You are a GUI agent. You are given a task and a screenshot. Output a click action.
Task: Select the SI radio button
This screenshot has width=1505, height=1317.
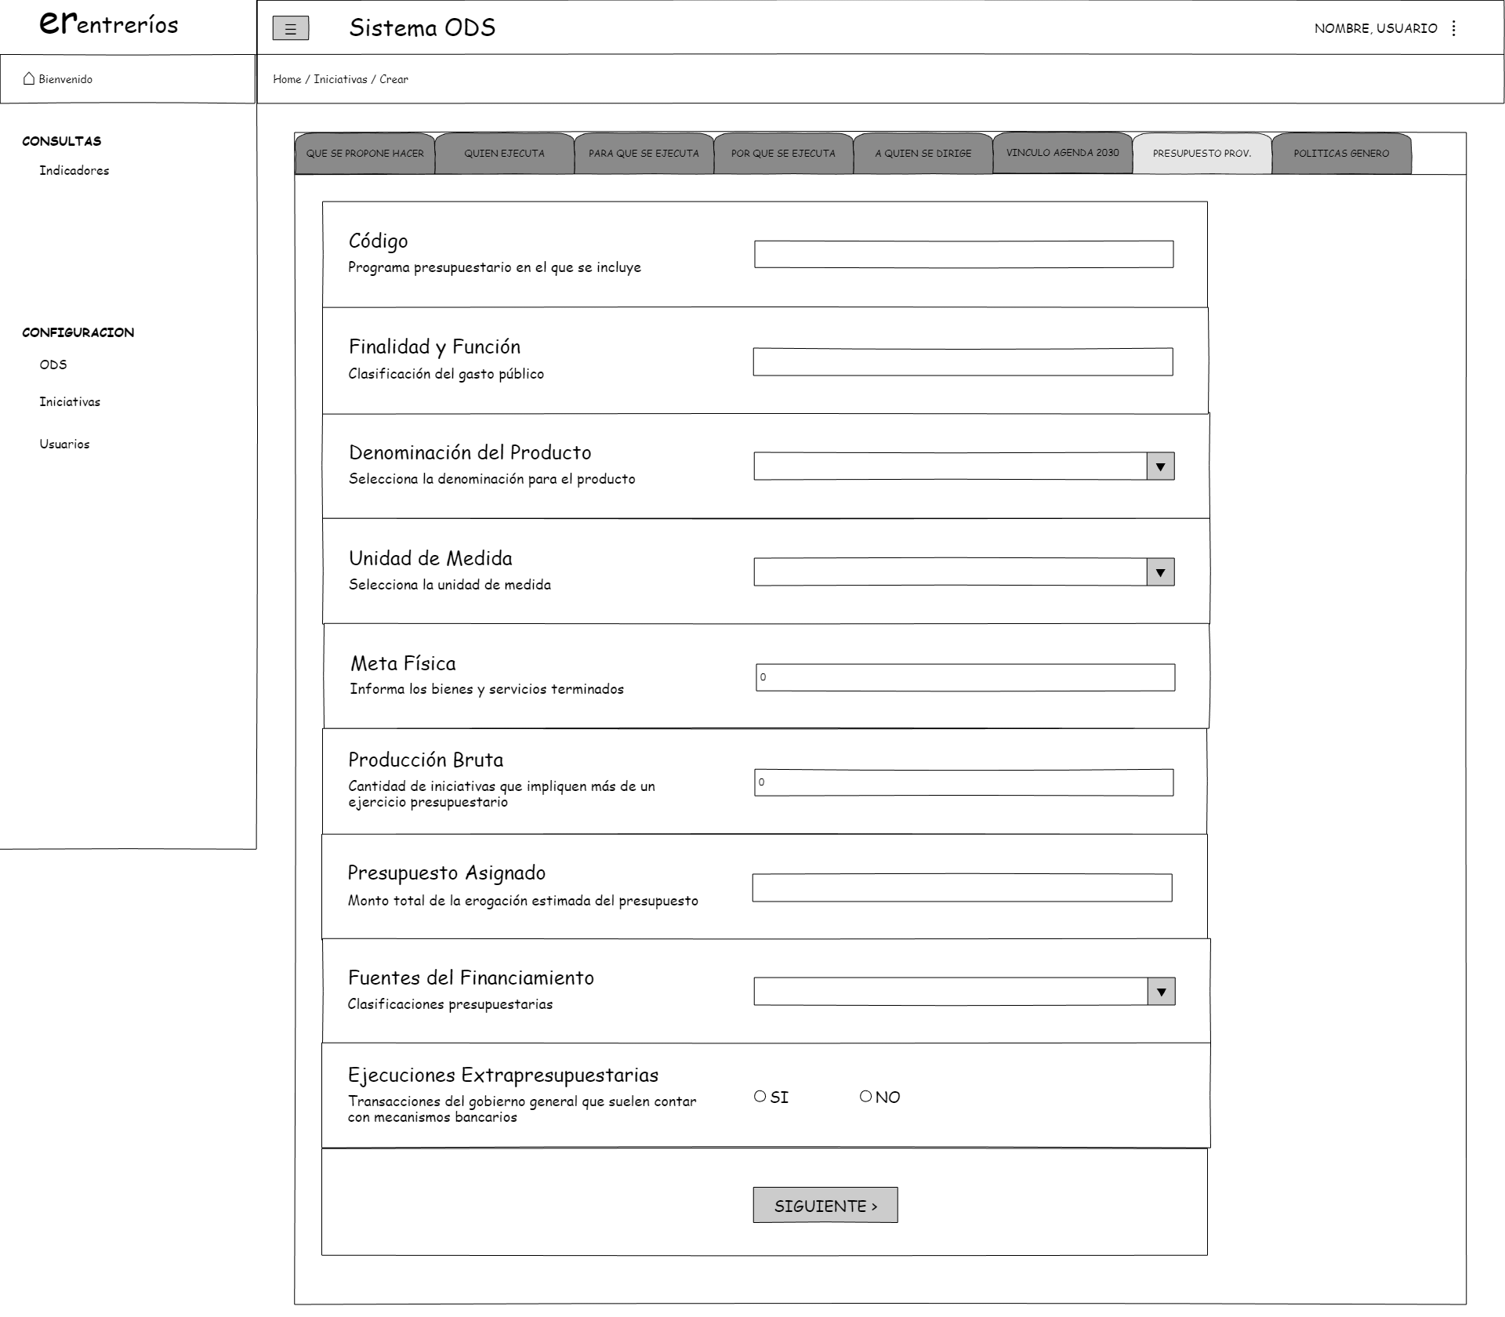coord(760,1096)
